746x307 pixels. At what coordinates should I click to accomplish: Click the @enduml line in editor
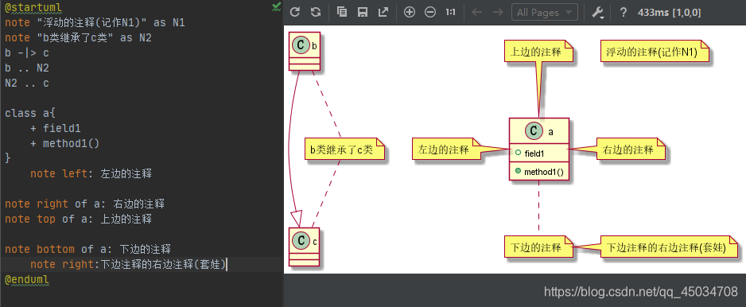[27, 279]
